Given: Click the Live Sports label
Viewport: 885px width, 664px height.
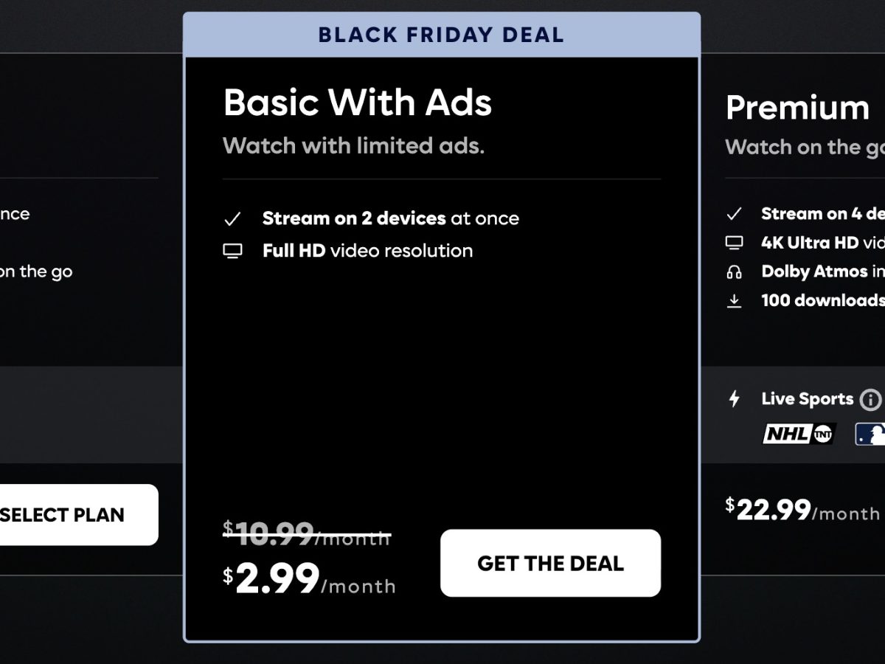Looking at the screenshot, I should (807, 399).
